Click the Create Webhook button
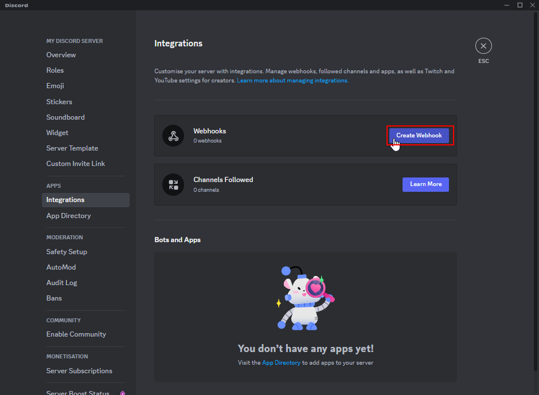 click(419, 135)
